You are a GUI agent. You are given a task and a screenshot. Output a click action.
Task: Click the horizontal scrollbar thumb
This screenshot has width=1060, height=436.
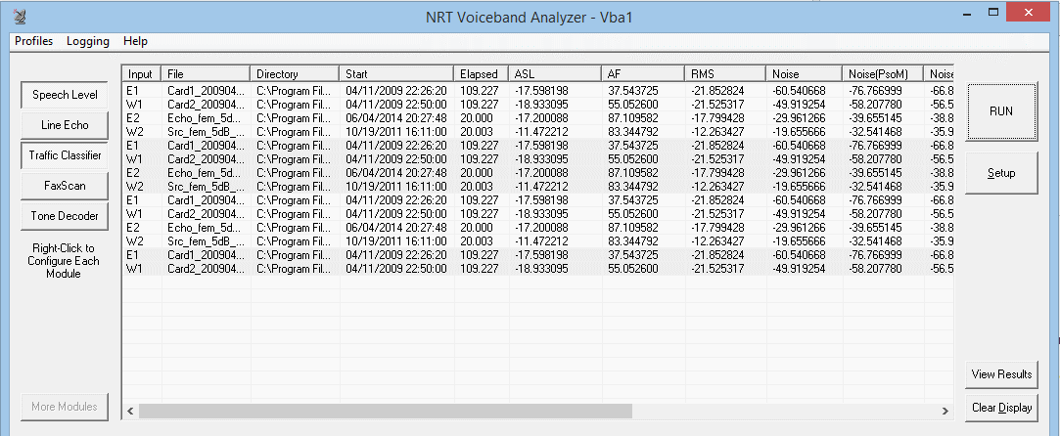[x=386, y=411]
